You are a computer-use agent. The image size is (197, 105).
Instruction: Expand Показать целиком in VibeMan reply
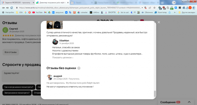click(63, 58)
